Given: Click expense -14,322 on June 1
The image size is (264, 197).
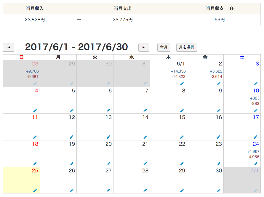Looking at the screenshot, I should 178,77.
